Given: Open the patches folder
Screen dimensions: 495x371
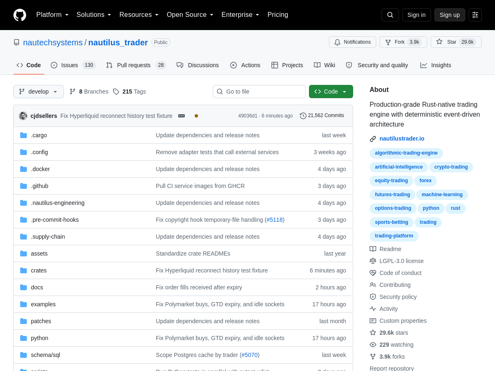Looking at the screenshot, I should [x=41, y=321].
